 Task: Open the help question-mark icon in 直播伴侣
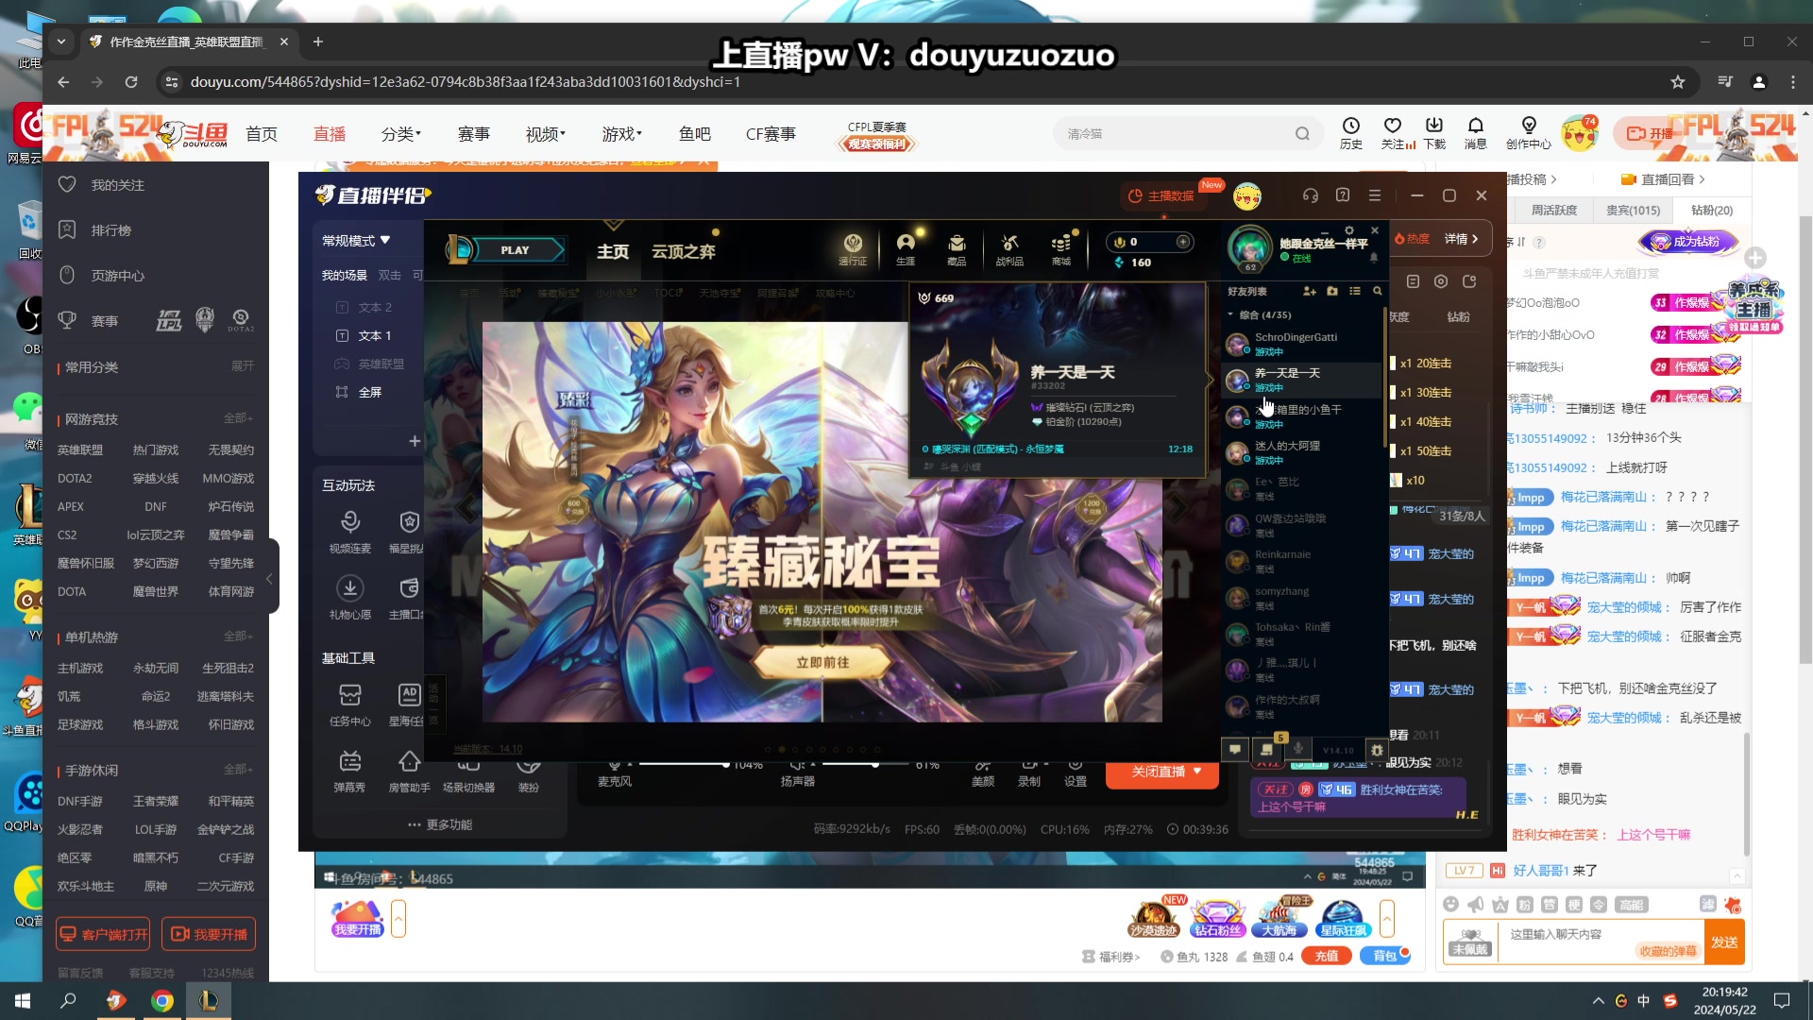point(1343,195)
